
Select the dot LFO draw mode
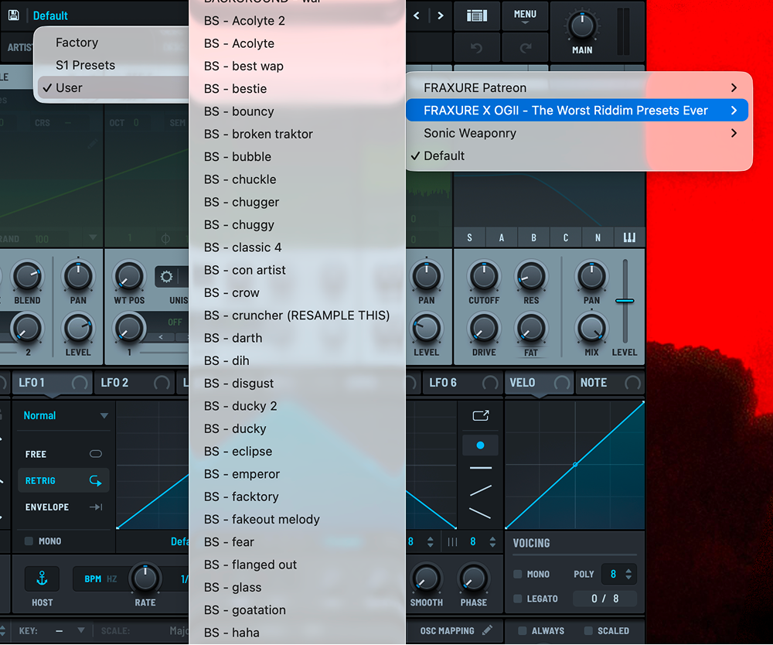coord(480,445)
